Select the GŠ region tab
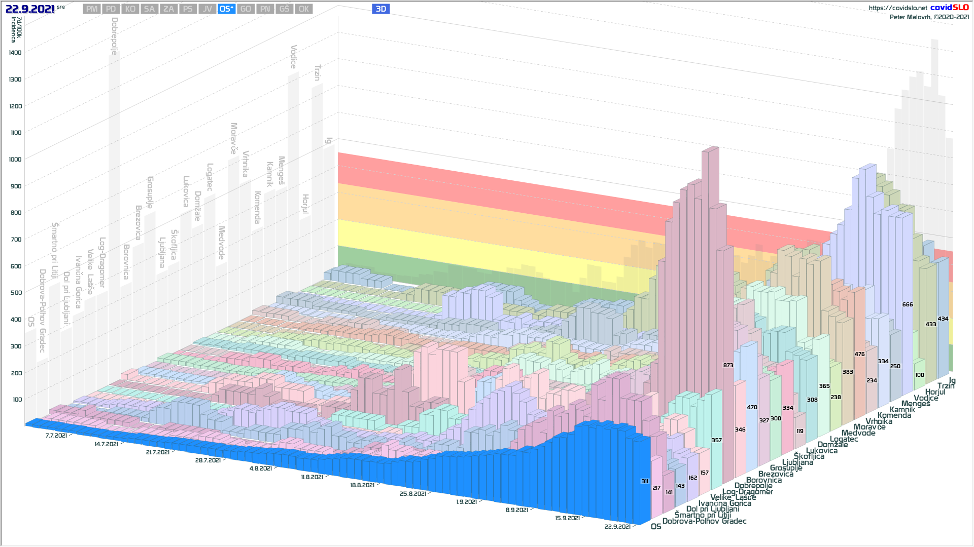The width and height of the screenshot is (974, 547). click(x=284, y=9)
